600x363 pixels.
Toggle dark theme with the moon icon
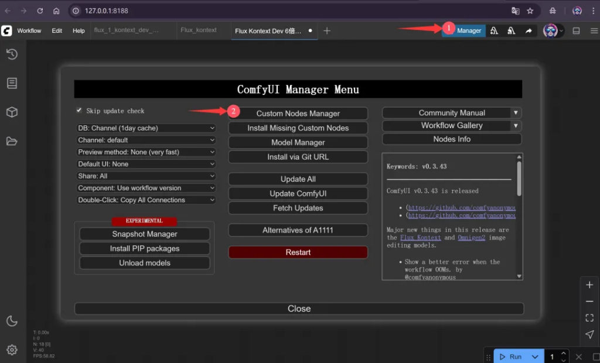[x=12, y=321]
